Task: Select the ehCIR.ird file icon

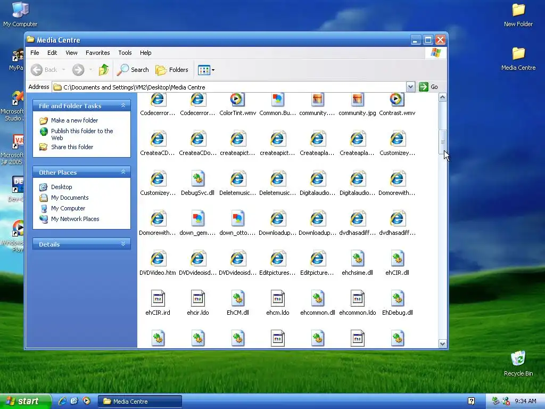Action: click(158, 298)
